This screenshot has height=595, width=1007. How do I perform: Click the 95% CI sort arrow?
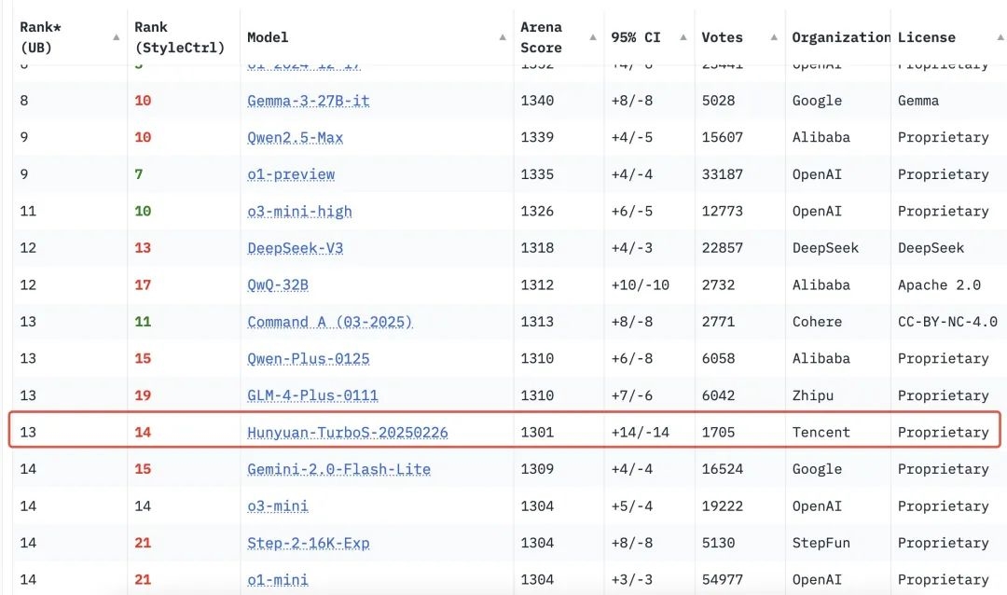[684, 37]
